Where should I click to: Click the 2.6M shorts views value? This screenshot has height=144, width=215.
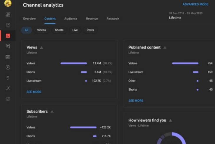coord(97,72)
